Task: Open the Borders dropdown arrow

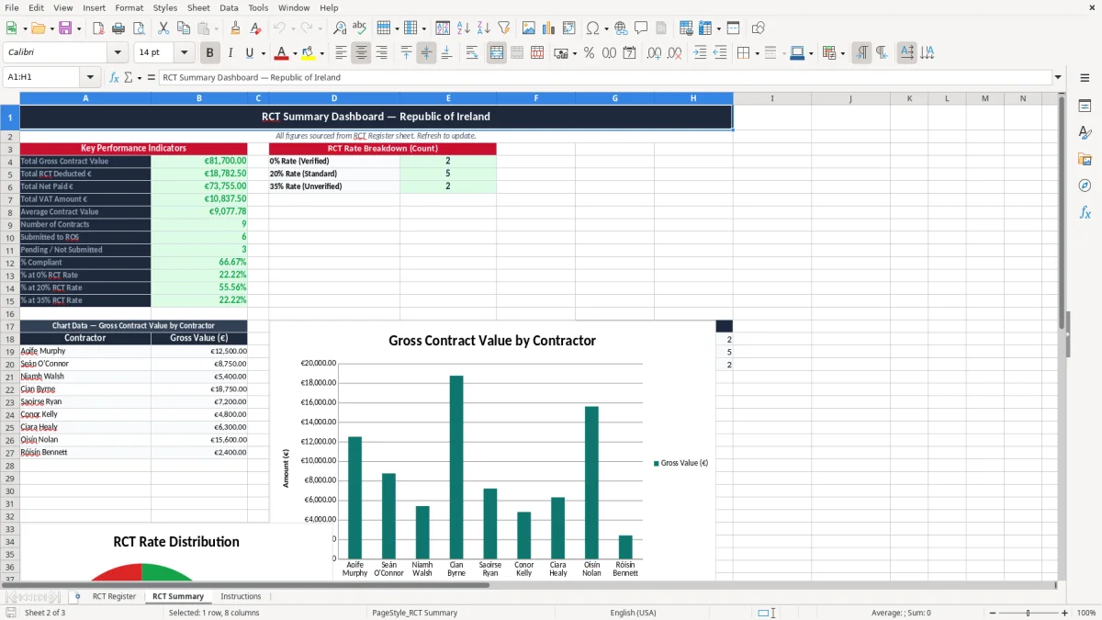Action: click(x=758, y=53)
